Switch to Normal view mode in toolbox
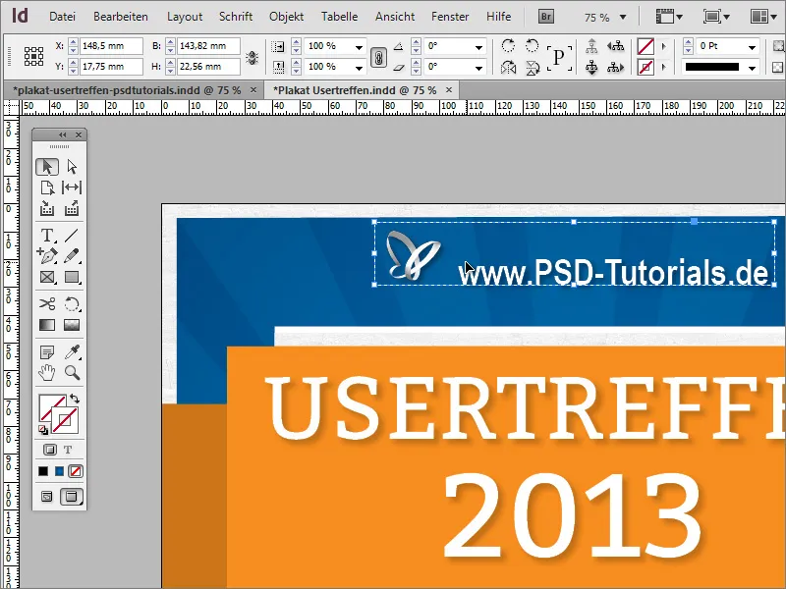This screenshot has height=589, width=786. pyautogui.click(x=46, y=497)
